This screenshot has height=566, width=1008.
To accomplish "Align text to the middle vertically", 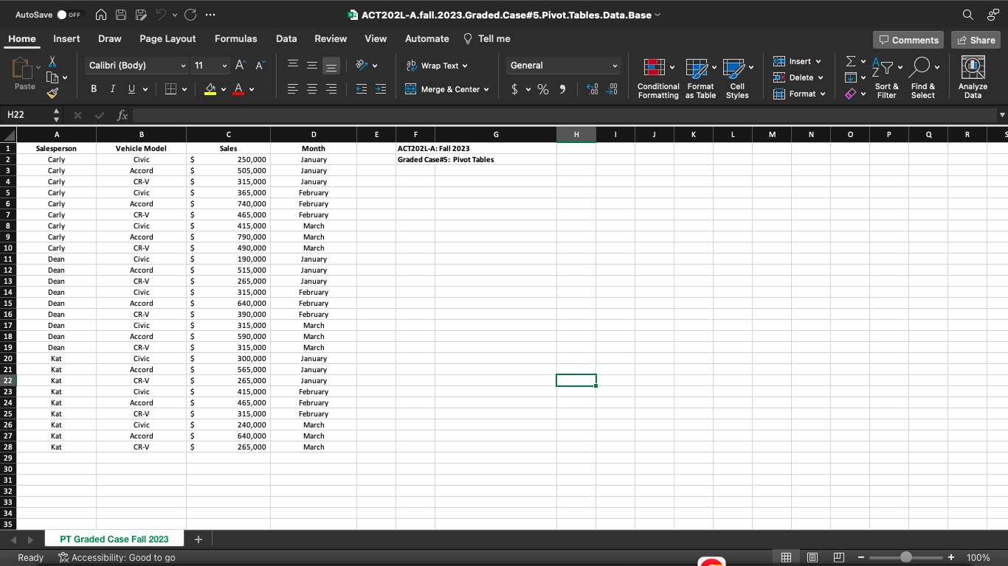I will click(x=312, y=66).
